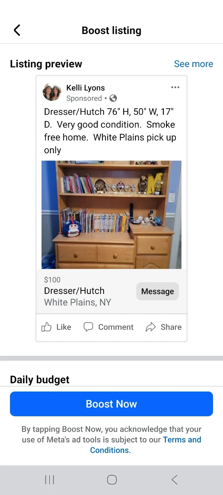Tap the See more link

coord(193,64)
